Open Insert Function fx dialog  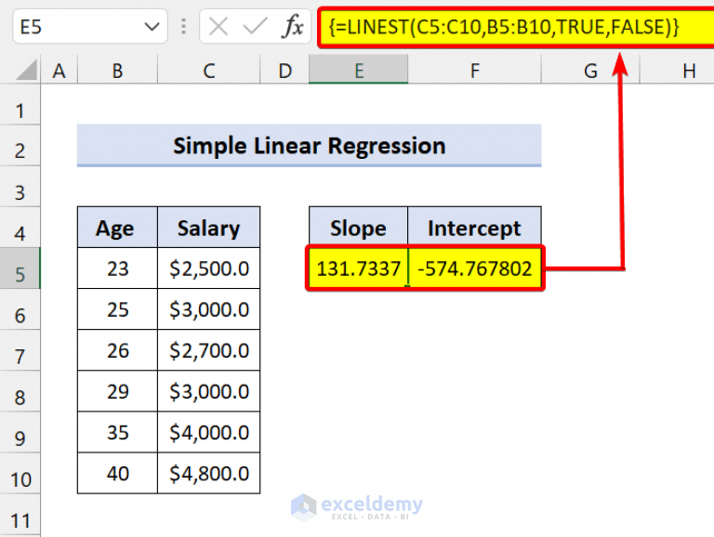pos(292,26)
